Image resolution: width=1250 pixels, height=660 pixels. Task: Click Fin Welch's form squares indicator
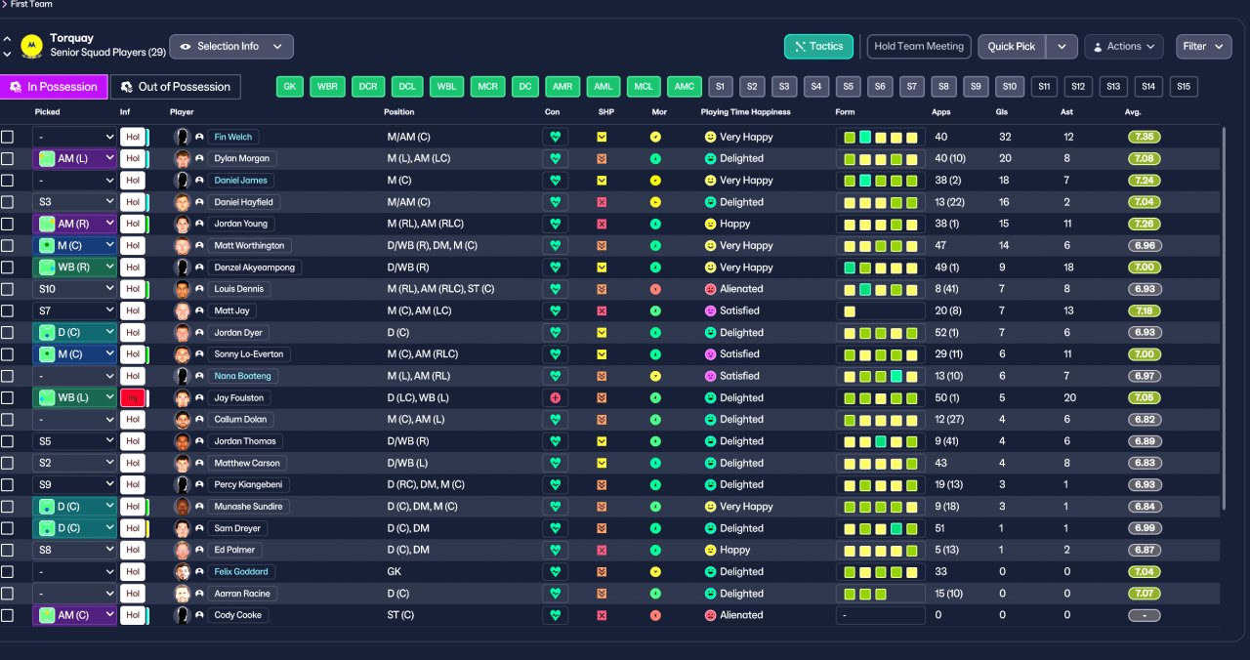point(881,137)
